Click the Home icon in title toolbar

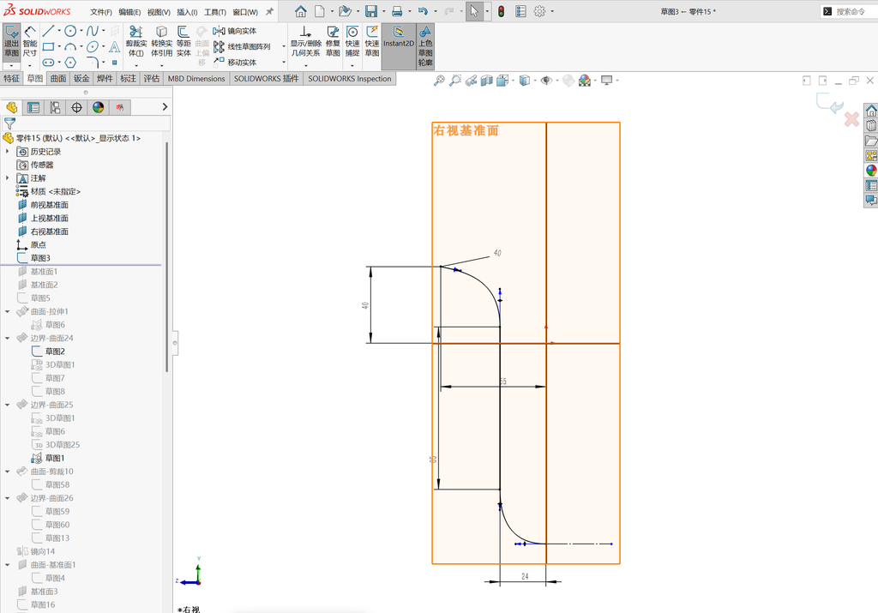coord(301,11)
